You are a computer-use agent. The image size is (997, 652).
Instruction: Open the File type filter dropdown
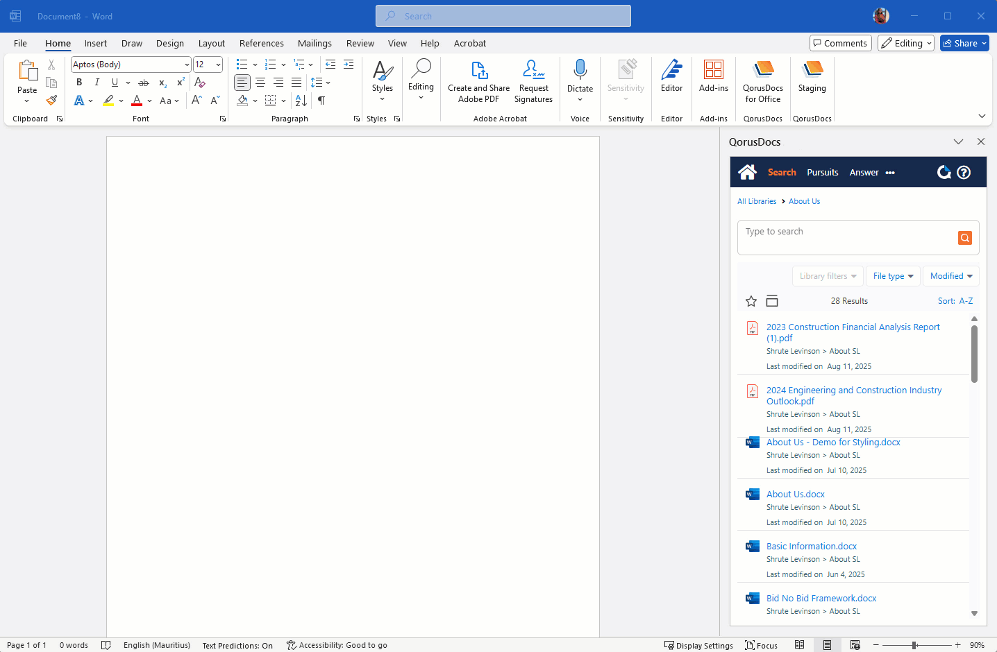click(893, 275)
